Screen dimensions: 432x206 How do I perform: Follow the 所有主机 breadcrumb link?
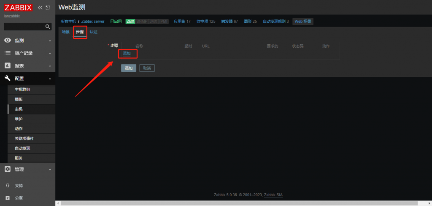pos(68,21)
